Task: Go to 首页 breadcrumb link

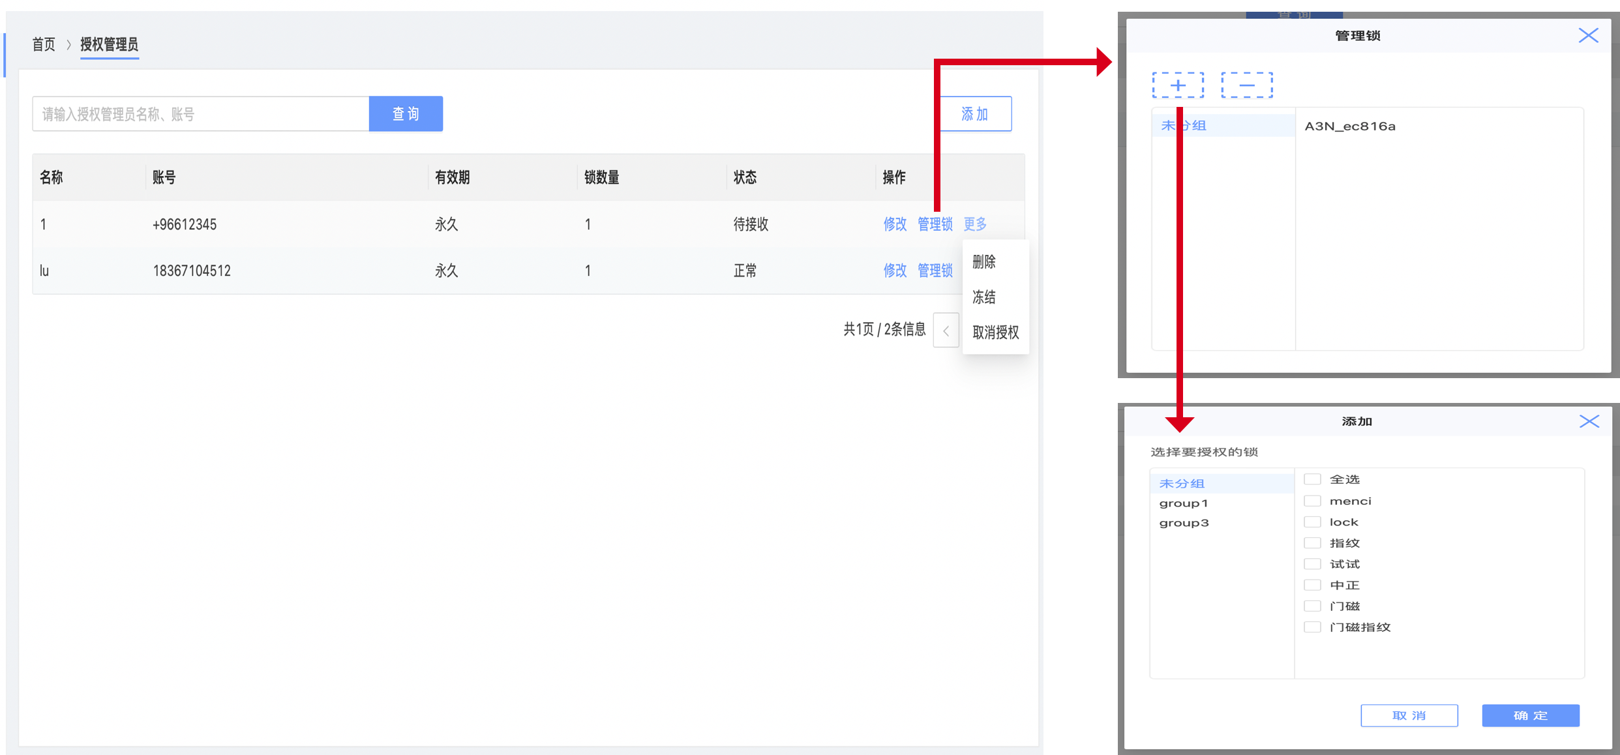Action: click(44, 44)
